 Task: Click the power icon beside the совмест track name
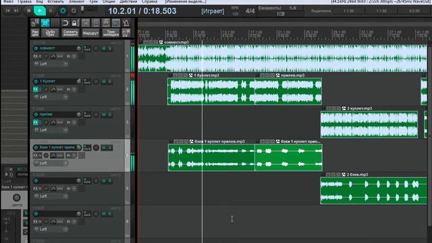pyautogui.click(x=36, y=48)
